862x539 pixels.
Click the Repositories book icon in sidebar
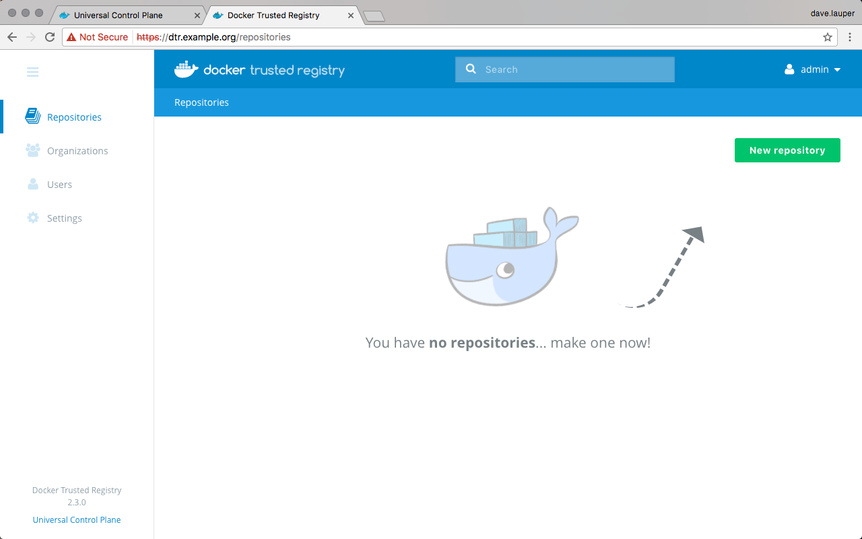[x=32, y=117]
